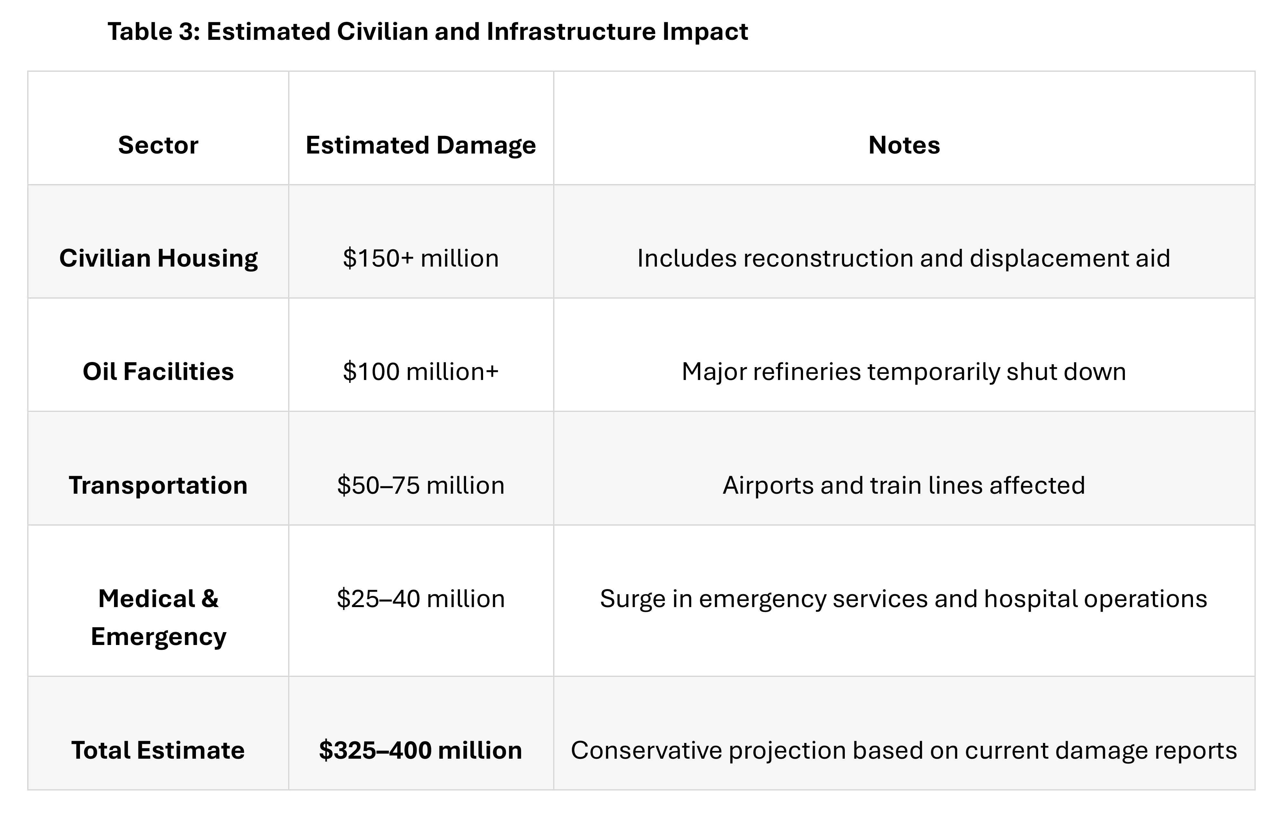Click the '$100 million+' damage cell
Viewport: 1272px width, 821px height.
point(420,372)
